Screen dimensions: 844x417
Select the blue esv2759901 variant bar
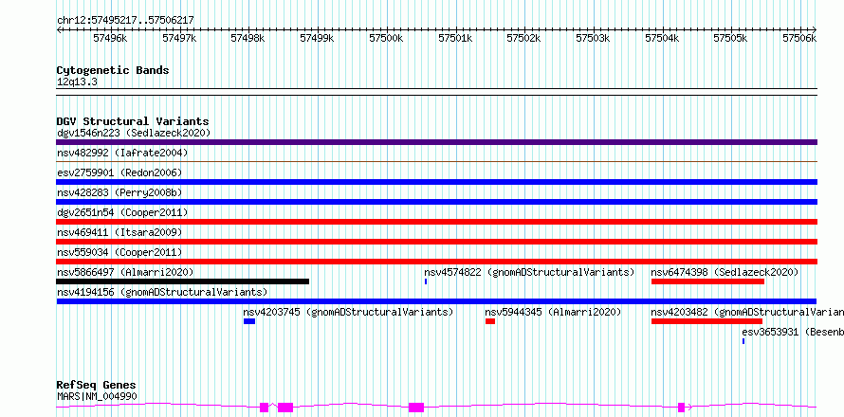tap(436, 182)
